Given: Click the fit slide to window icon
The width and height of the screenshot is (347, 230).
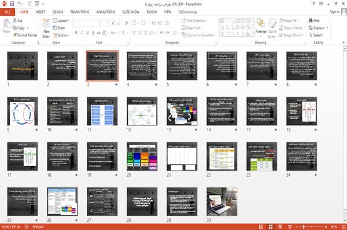Looking at the screenshot, I should point(344,227).
